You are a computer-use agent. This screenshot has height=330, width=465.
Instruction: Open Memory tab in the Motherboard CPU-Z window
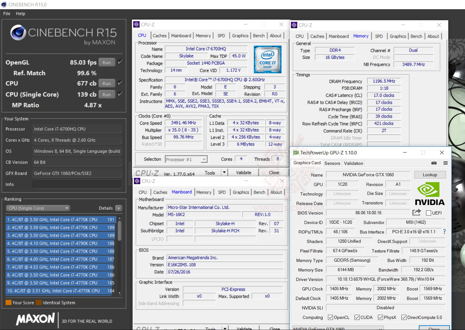[x=204, y=192]
